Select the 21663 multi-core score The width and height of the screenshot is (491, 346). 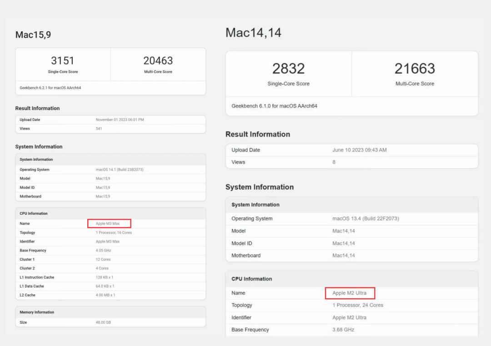[x=415, y=69]
